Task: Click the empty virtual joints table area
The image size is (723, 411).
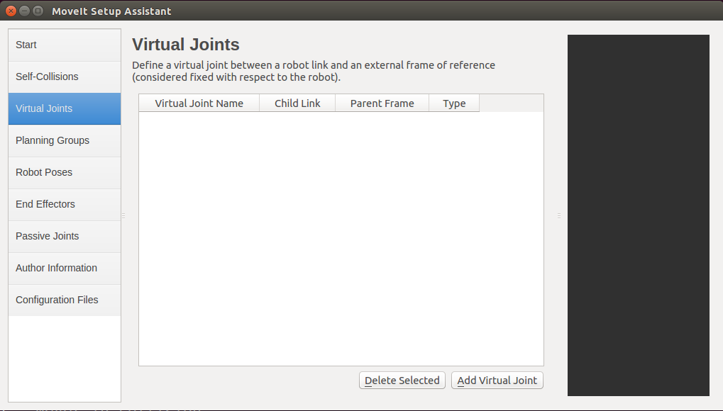Action: click(x=341, y=239)
